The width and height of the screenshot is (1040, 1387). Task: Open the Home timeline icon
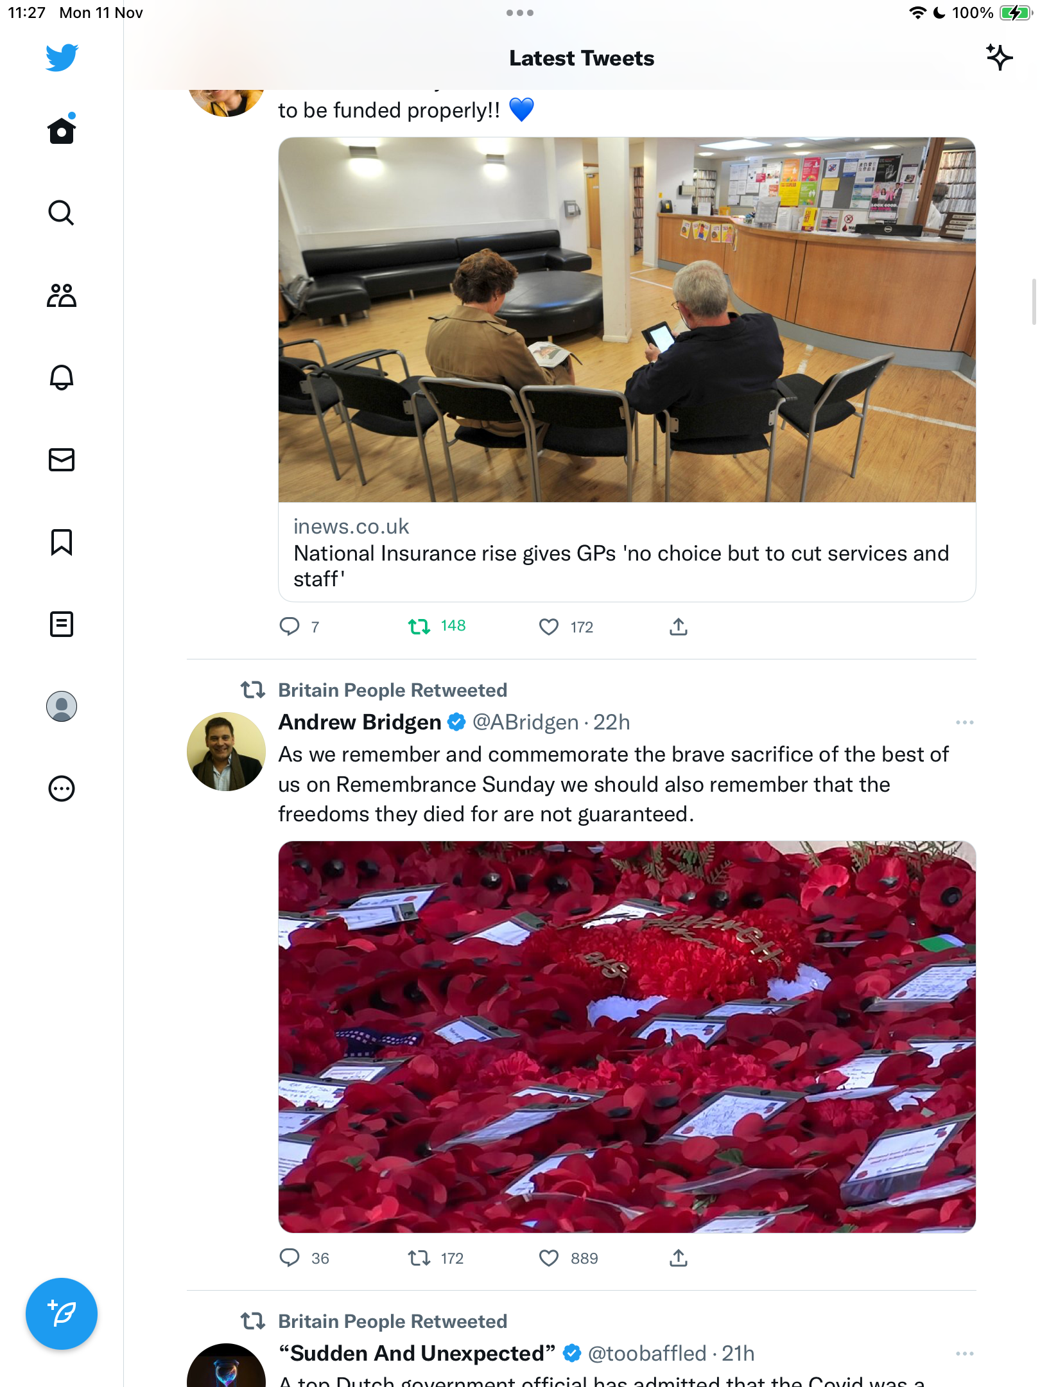(x=62, y=130)
